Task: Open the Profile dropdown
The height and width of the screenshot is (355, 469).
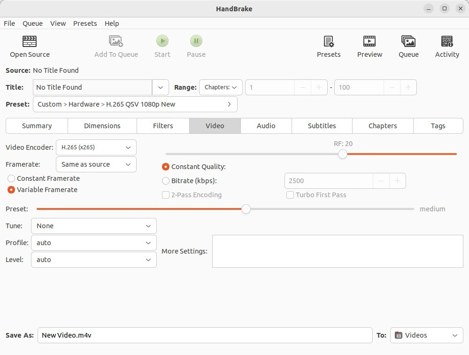Action: click(x=93, y=243)
